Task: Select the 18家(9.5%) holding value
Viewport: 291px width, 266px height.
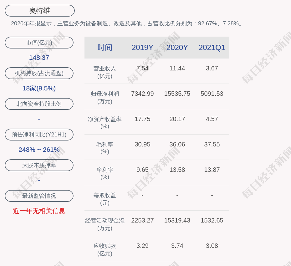Action: (x=39, y=88)
